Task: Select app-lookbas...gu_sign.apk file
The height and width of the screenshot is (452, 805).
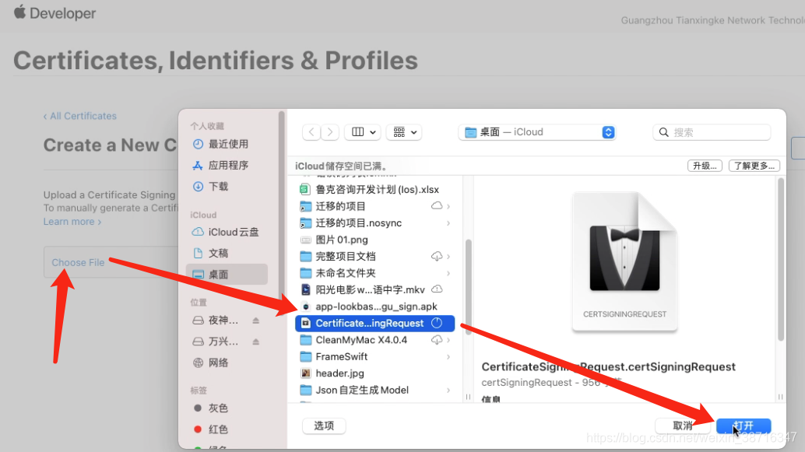Action: point(374,307)
